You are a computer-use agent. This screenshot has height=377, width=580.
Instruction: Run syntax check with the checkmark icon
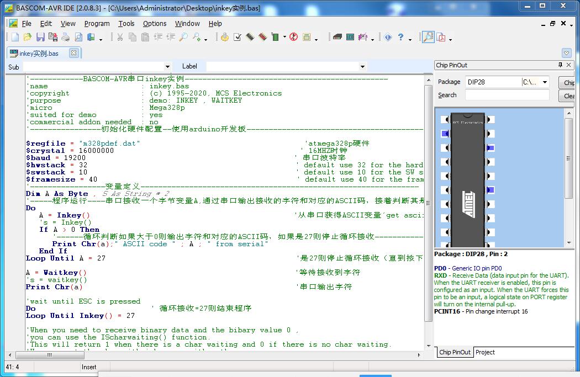[x=238, y=37]
